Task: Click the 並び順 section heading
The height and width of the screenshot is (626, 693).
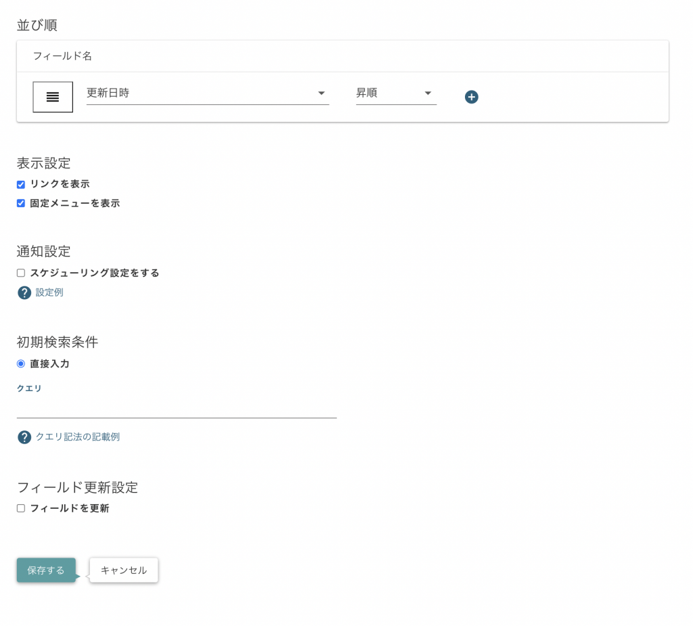Action: [x=37, y=25]
